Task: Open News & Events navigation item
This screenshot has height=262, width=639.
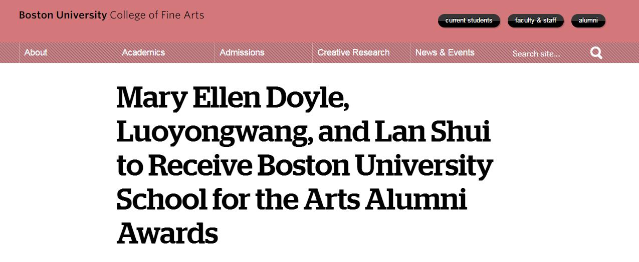Action: pyautogui.click(x=445, y=52)
